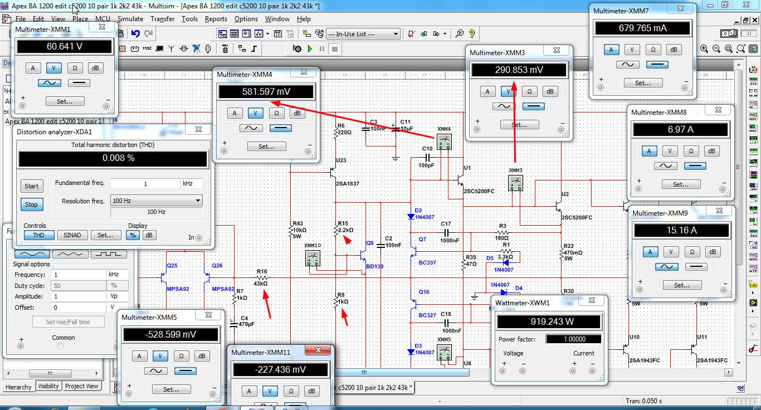The image size is (761, 410).
Task: Flip the simulation on/off switch icon
Action: [x=729, y=33]
